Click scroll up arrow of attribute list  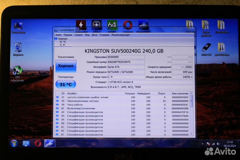tap(191, 93)
